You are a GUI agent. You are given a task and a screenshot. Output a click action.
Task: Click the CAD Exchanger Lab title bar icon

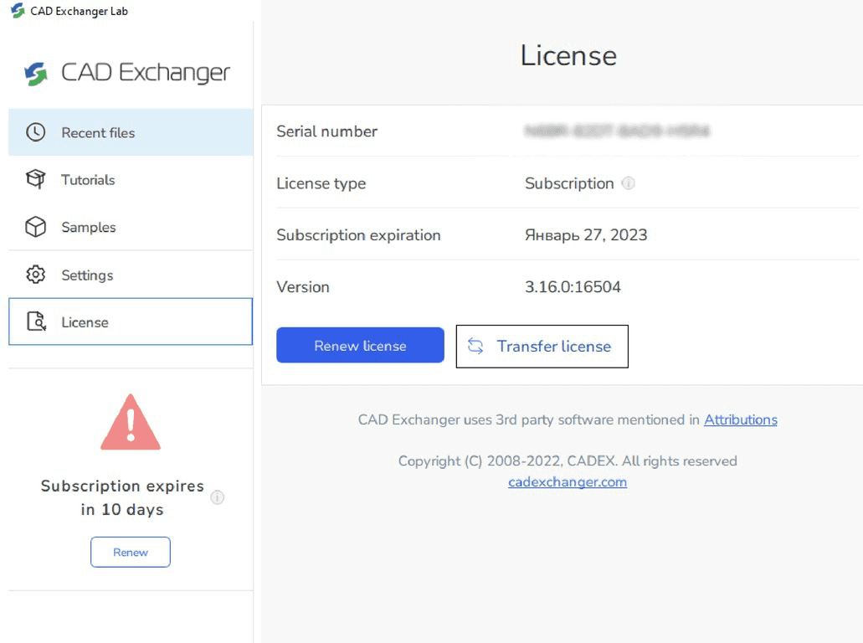pos(18,10)
